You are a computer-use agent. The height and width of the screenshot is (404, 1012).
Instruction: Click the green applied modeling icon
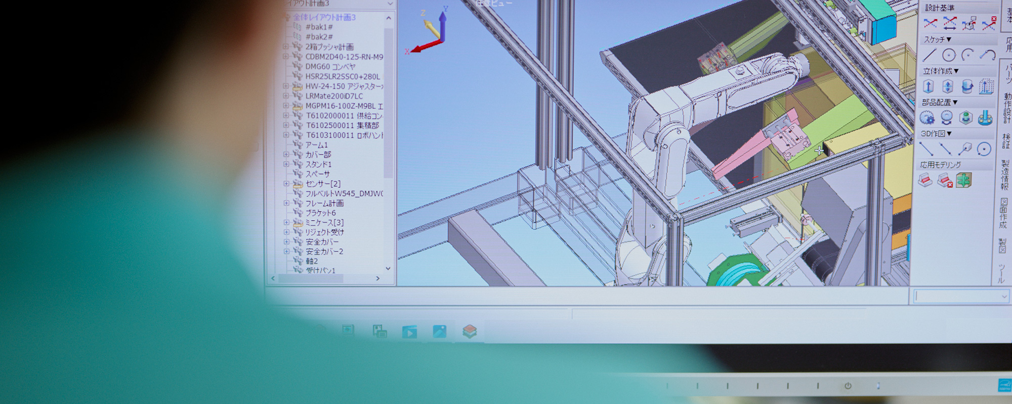tap(964, 180)
